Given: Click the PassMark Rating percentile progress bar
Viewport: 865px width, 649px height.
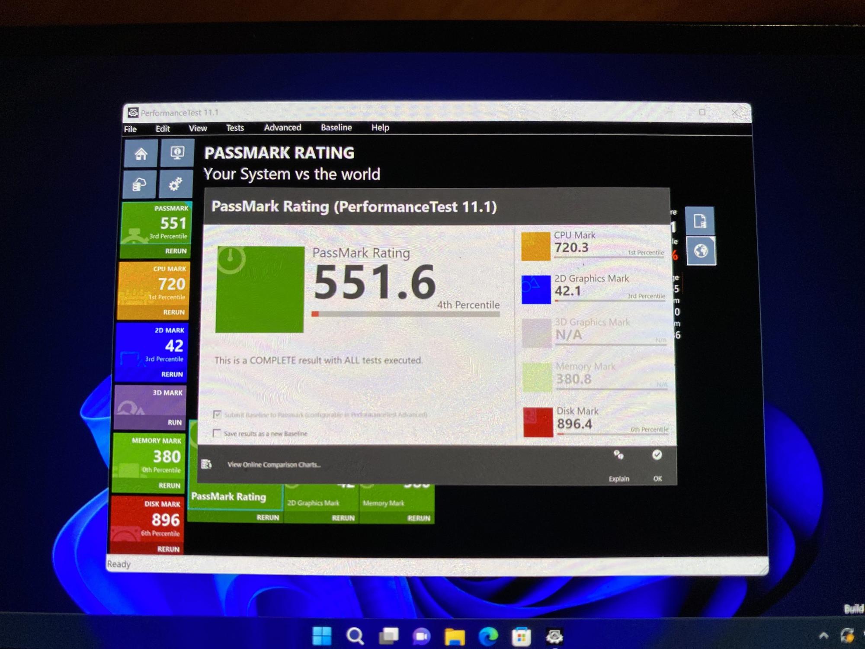Looking at the screenshot, I should [x=406, y=314].
